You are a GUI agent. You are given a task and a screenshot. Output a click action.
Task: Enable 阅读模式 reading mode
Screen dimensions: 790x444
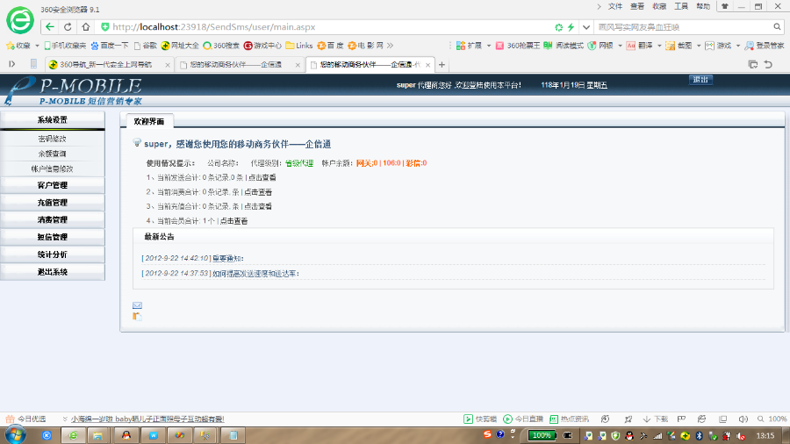point(564,46)
